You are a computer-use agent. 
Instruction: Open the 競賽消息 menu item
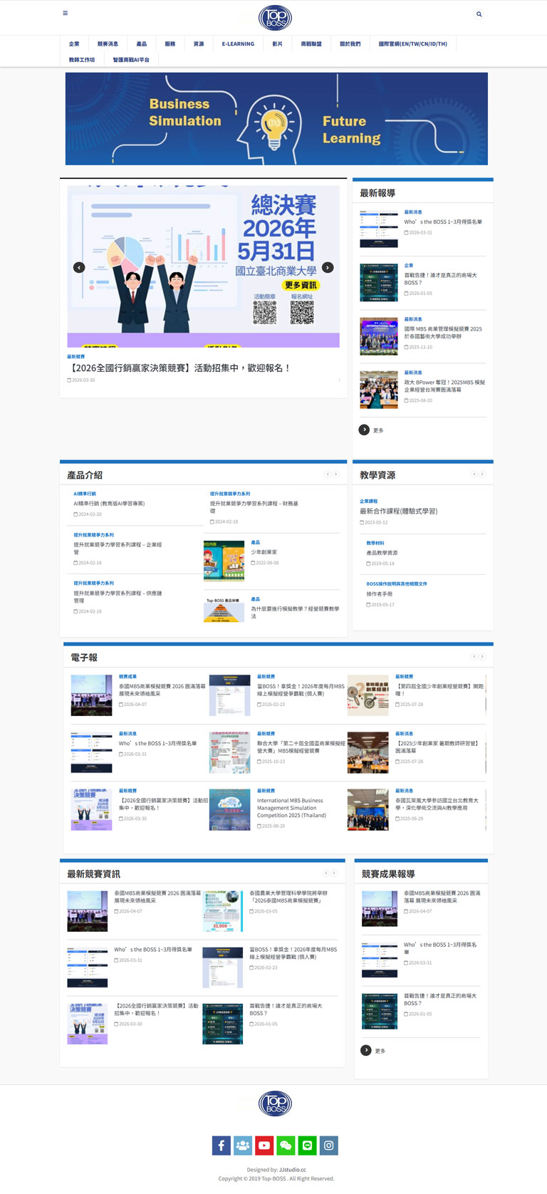pos(108,44)
